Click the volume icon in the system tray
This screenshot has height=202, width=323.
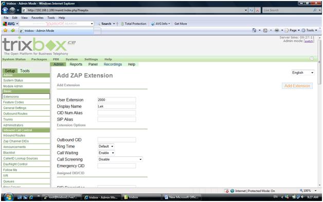pyautogui.click(x=302, y=197)
